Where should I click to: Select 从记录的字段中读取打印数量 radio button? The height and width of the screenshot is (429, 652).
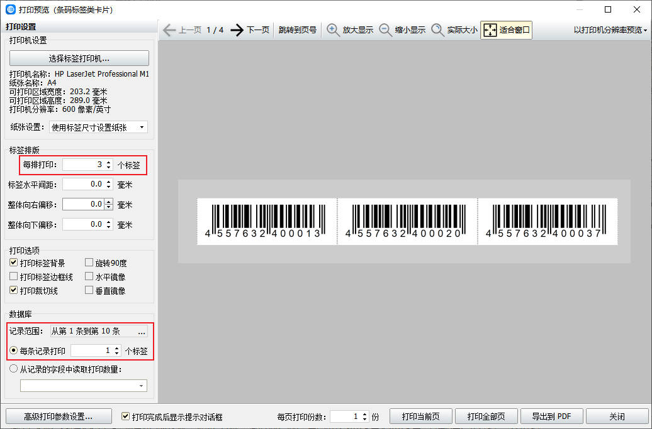[x=14, y=369]
